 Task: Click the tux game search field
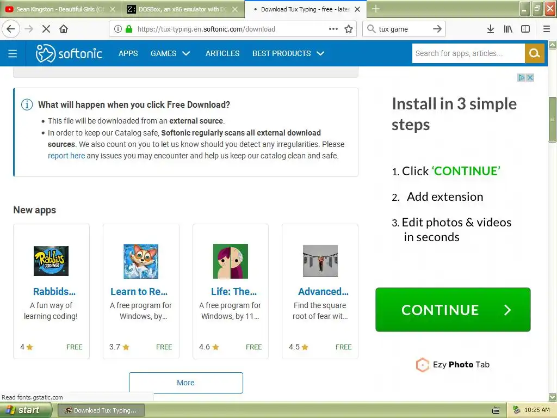pos(404,29)
